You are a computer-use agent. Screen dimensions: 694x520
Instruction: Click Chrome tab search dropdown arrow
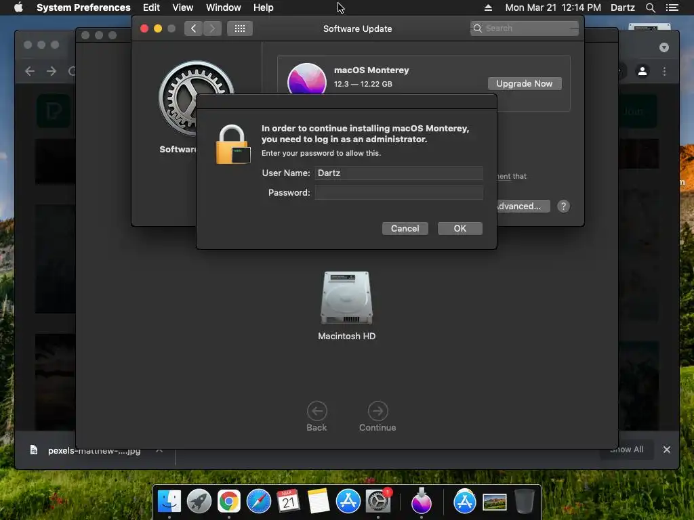click(x=664, y=47)
